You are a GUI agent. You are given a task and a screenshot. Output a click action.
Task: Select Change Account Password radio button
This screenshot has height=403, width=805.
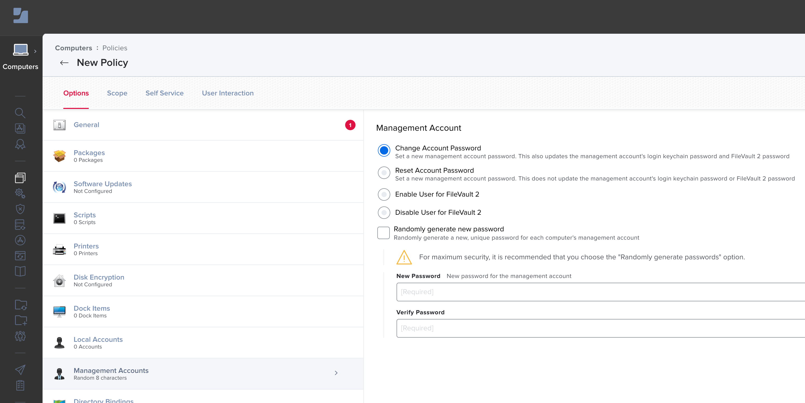(384, 150)
